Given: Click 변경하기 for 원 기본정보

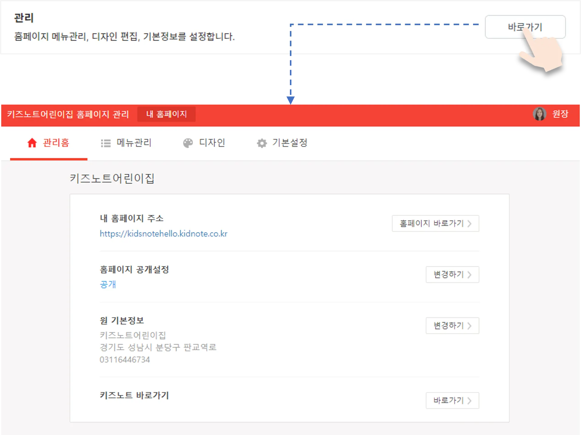Looking at the screenshot, I should [x=452, y=326].
